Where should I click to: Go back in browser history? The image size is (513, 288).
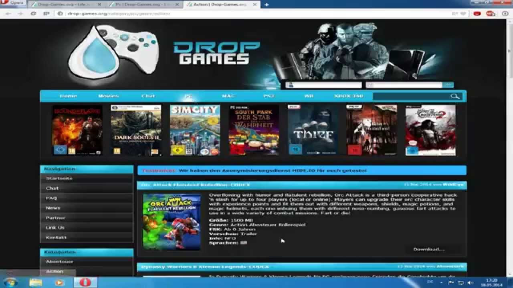click(8, 13)
